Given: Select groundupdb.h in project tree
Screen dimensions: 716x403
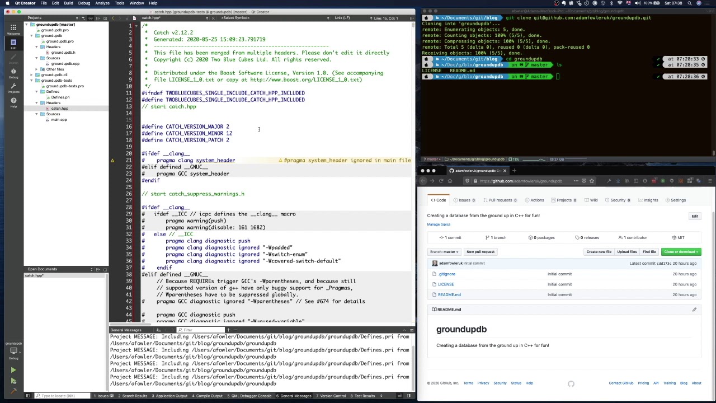Looking at the screenshot, I should tap(63, 53).
